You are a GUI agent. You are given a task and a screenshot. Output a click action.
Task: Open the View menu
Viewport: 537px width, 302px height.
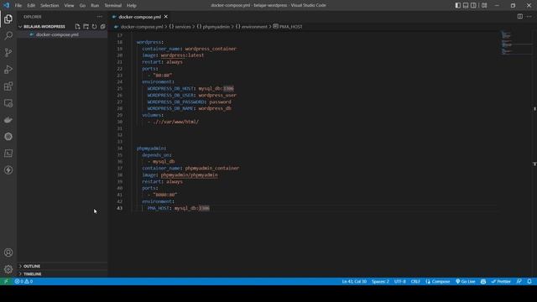pos(69,6)
